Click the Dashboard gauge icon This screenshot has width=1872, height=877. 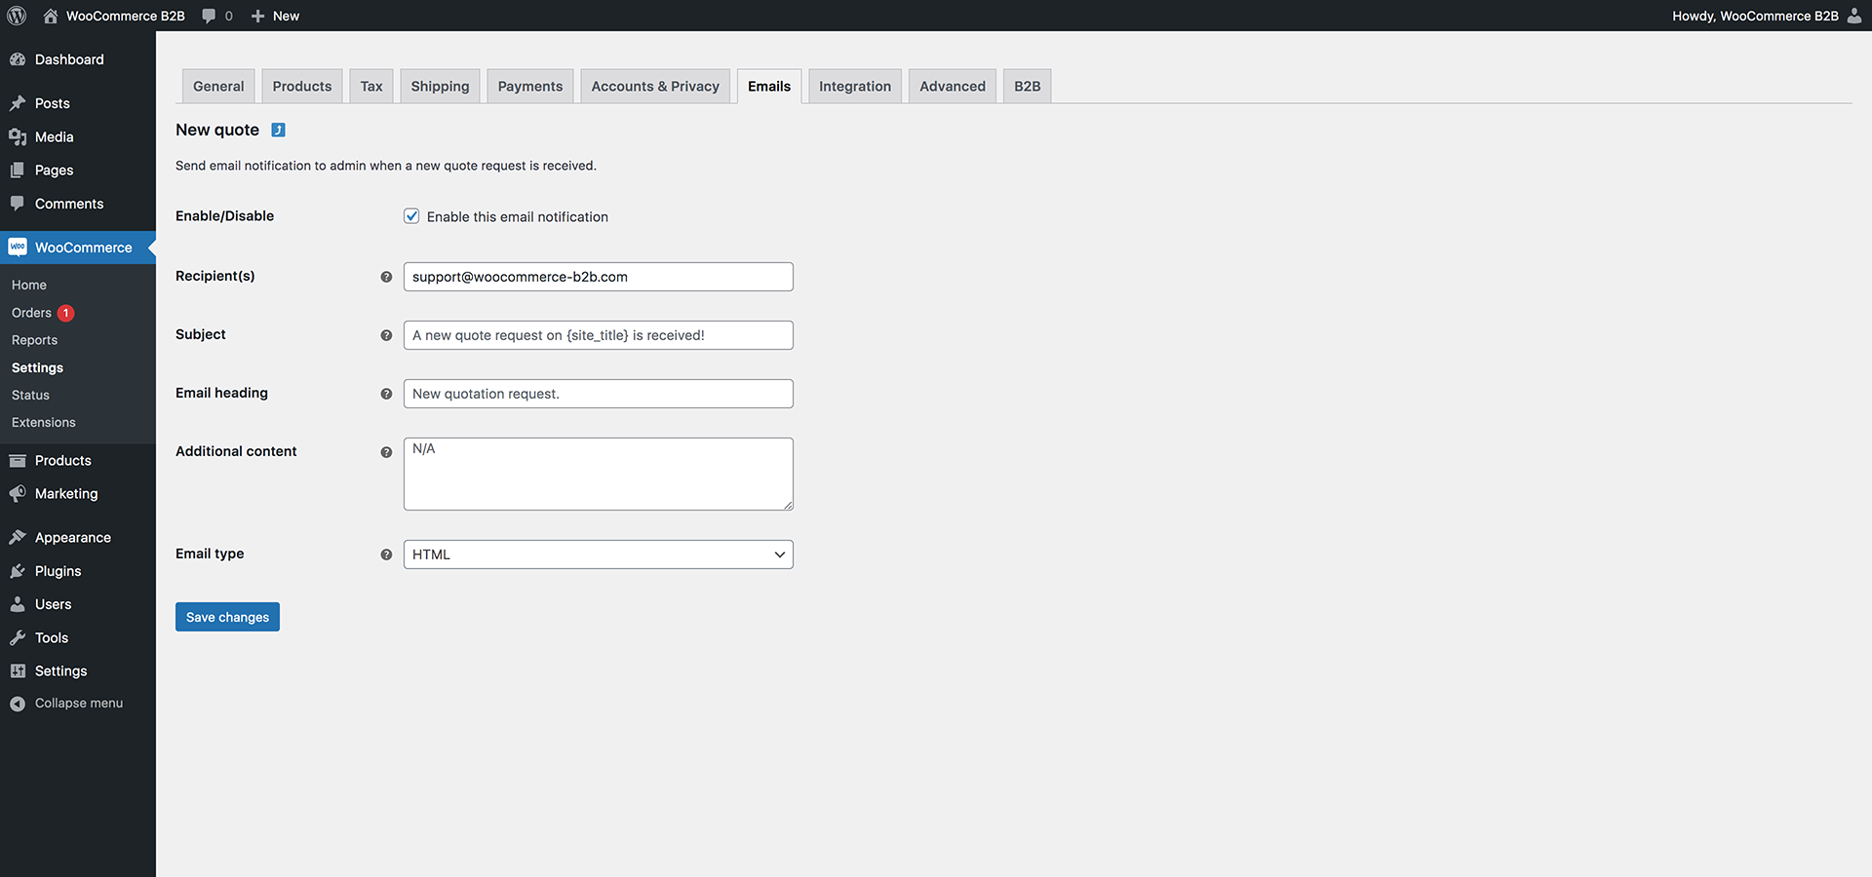(x=18, y=59)
